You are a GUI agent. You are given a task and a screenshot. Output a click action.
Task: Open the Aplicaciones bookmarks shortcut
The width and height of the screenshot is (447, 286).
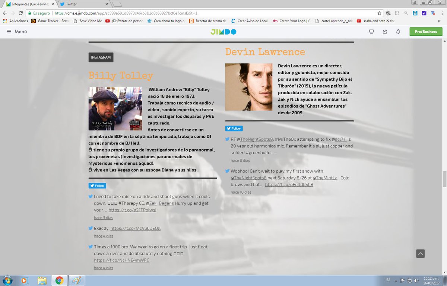tap(16, 21)
